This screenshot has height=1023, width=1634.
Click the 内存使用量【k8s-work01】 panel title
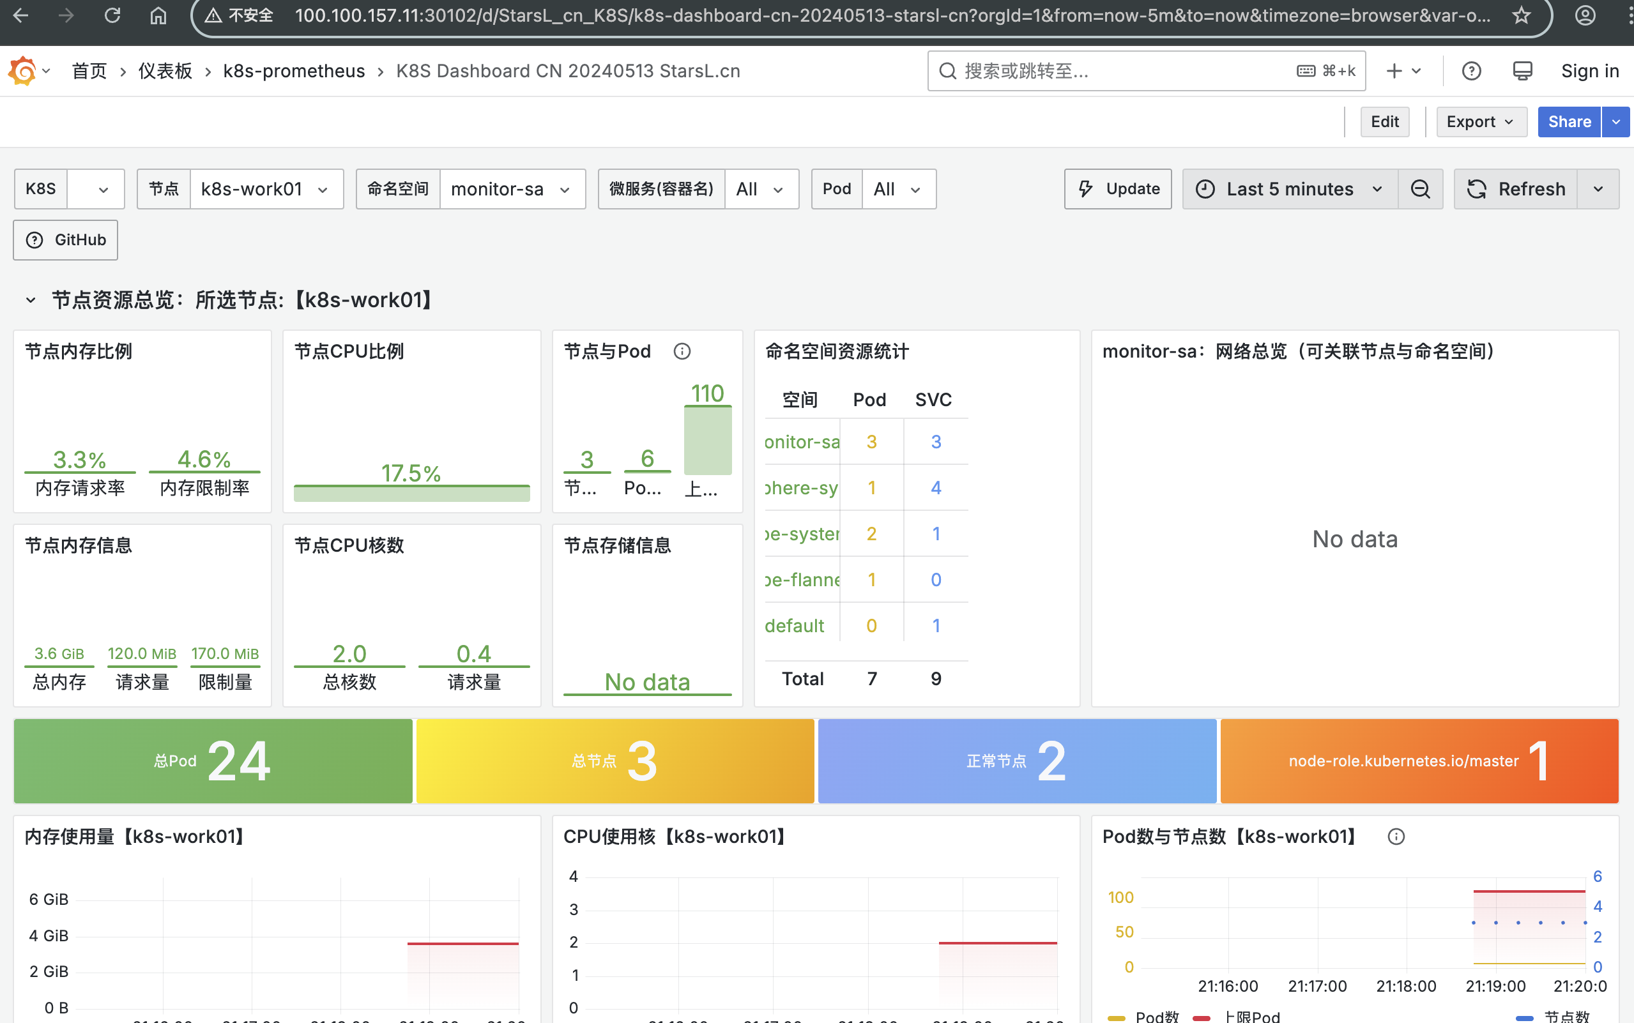[x=136, y=837]
